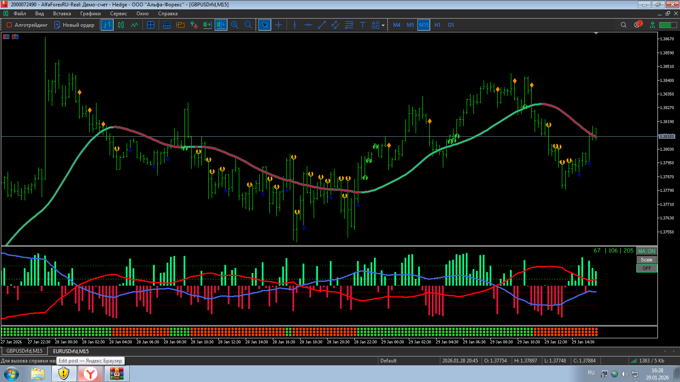Select the text label tool

click(x=363, y=25)
